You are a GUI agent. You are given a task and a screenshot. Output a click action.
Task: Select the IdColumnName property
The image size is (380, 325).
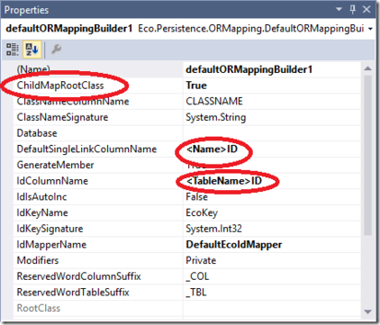point(98,181)
